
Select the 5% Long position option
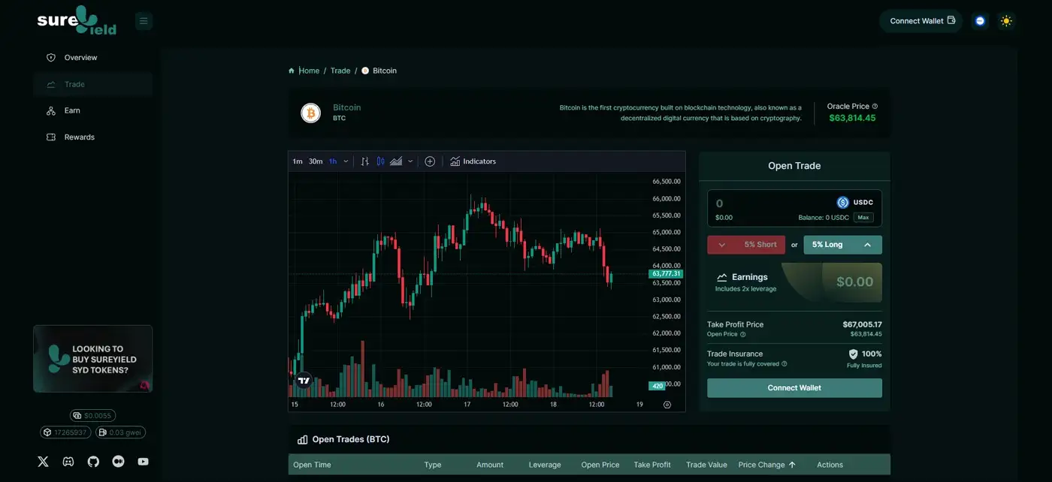click(842, 245)
